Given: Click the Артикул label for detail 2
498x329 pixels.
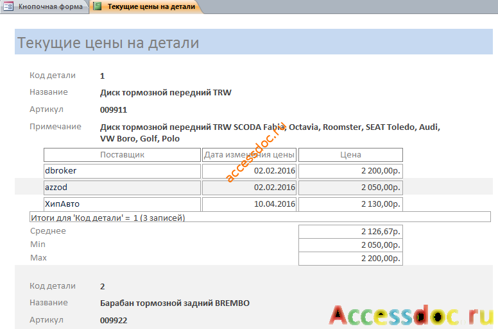Looking at the screenshot, I should pos(46,320).
